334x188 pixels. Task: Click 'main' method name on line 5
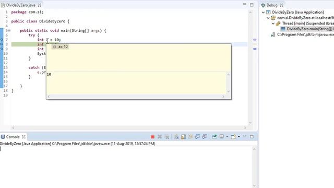pos(65,30)
